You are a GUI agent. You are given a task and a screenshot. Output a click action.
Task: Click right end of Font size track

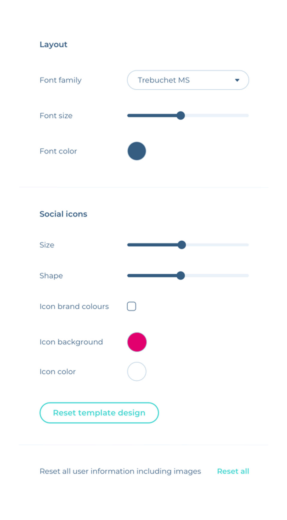[247, 115]
